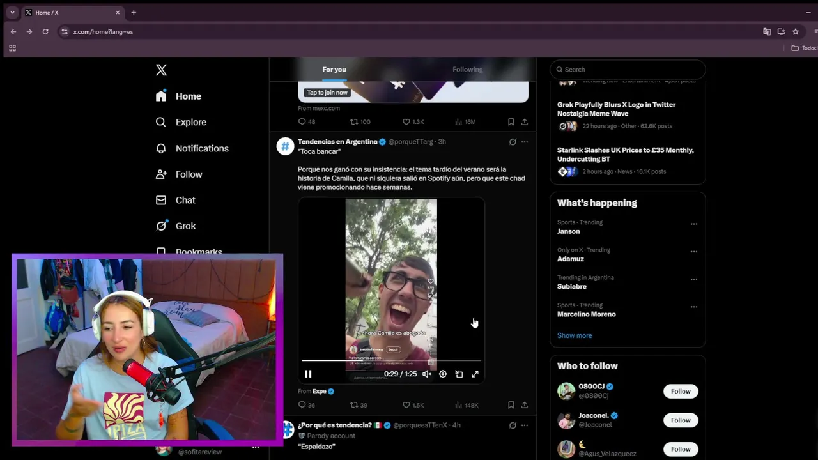818x460 pixels.
Task: Pause the playing video
Action: 308,374
